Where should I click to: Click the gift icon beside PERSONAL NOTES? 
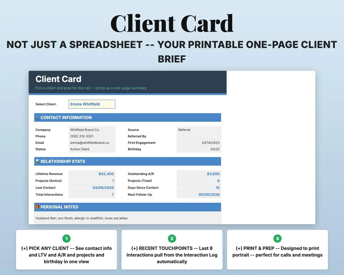click(37, 207)
